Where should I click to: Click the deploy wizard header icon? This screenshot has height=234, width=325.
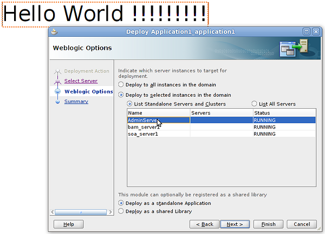[294, 49]
